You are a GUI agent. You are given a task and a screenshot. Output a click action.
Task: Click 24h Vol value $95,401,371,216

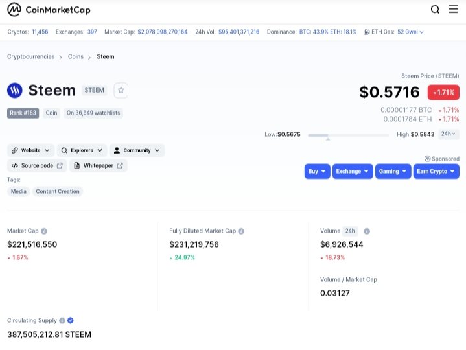click(x=239, y=32)
